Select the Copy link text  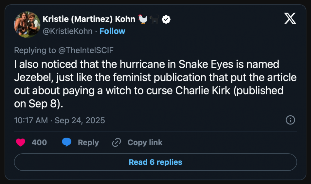pyautogui.click(x=145, y=142)
